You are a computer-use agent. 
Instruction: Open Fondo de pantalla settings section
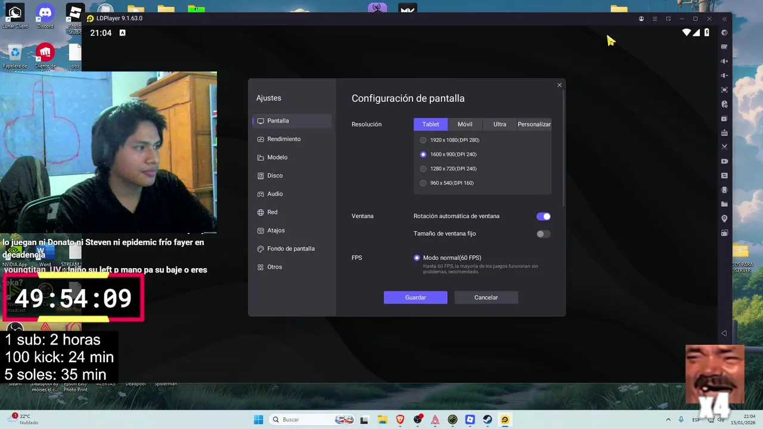292,248
